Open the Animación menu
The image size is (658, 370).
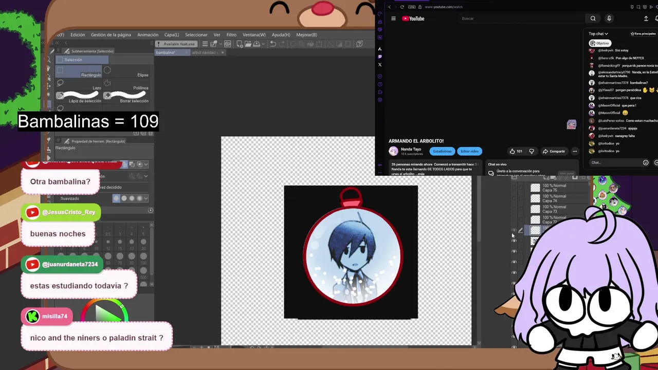pos(148,35)
